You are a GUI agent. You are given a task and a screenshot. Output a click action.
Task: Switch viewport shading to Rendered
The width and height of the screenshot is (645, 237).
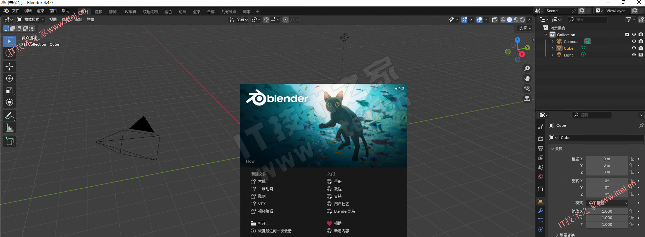[x=522, y=20]
